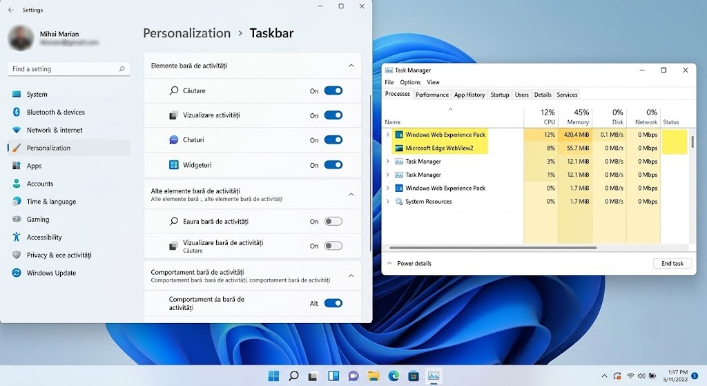Sort processes by Memory column
707x386 pixels.
575,116
